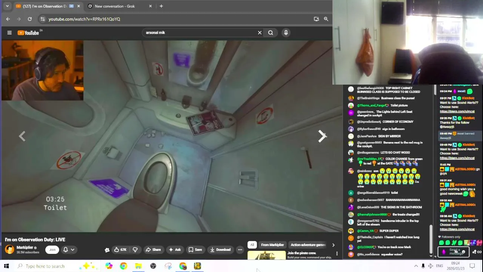Viewport: 483px width, 272px height.
Task: Go to the next camera arrow in video
Action: [x=321, y=136]
